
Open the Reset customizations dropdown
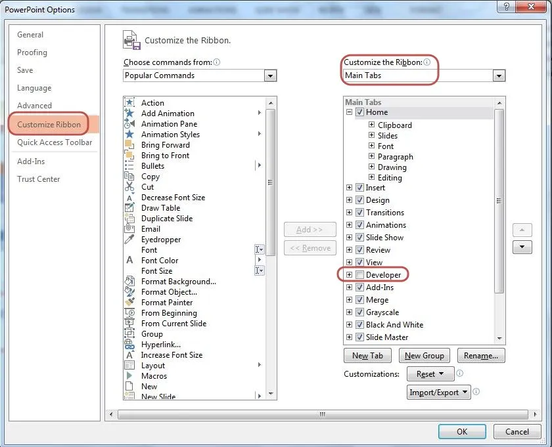[x=430, y=374]
